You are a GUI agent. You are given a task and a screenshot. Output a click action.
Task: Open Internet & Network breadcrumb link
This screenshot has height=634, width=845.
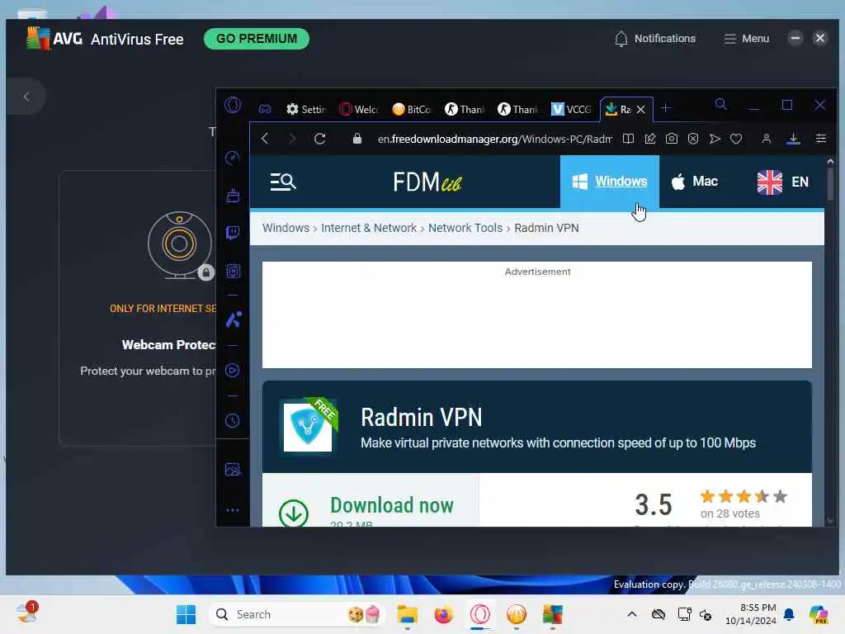(369, 228)
